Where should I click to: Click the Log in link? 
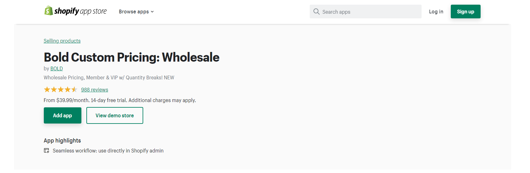pyautogui.click(x=436, y=12)
